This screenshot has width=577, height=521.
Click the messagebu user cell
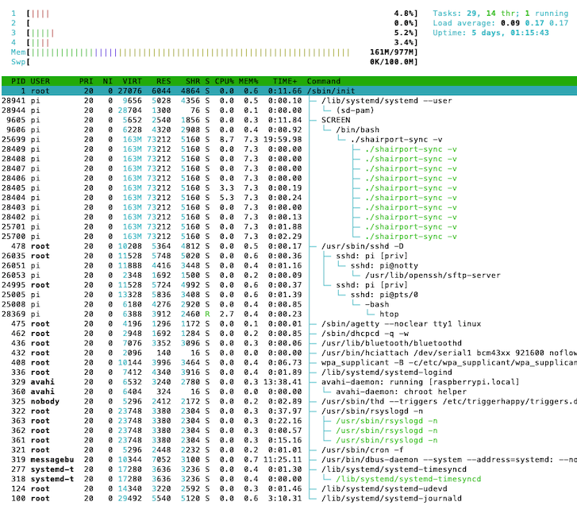coord(52,460)
